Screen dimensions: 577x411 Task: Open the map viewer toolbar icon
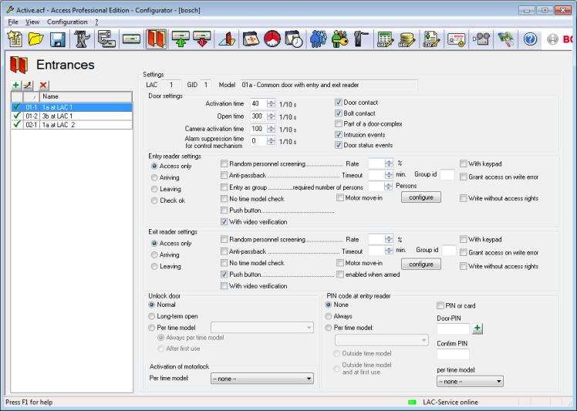pos(506,39)
